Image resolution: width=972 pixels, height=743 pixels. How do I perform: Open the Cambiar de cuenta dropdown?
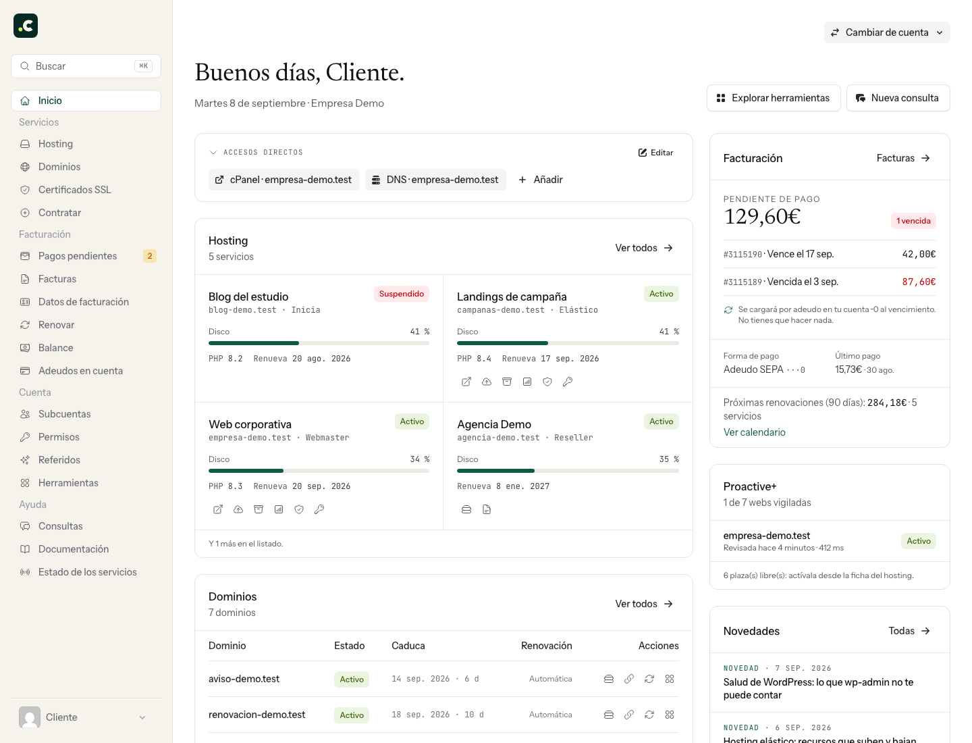point(887,32)
